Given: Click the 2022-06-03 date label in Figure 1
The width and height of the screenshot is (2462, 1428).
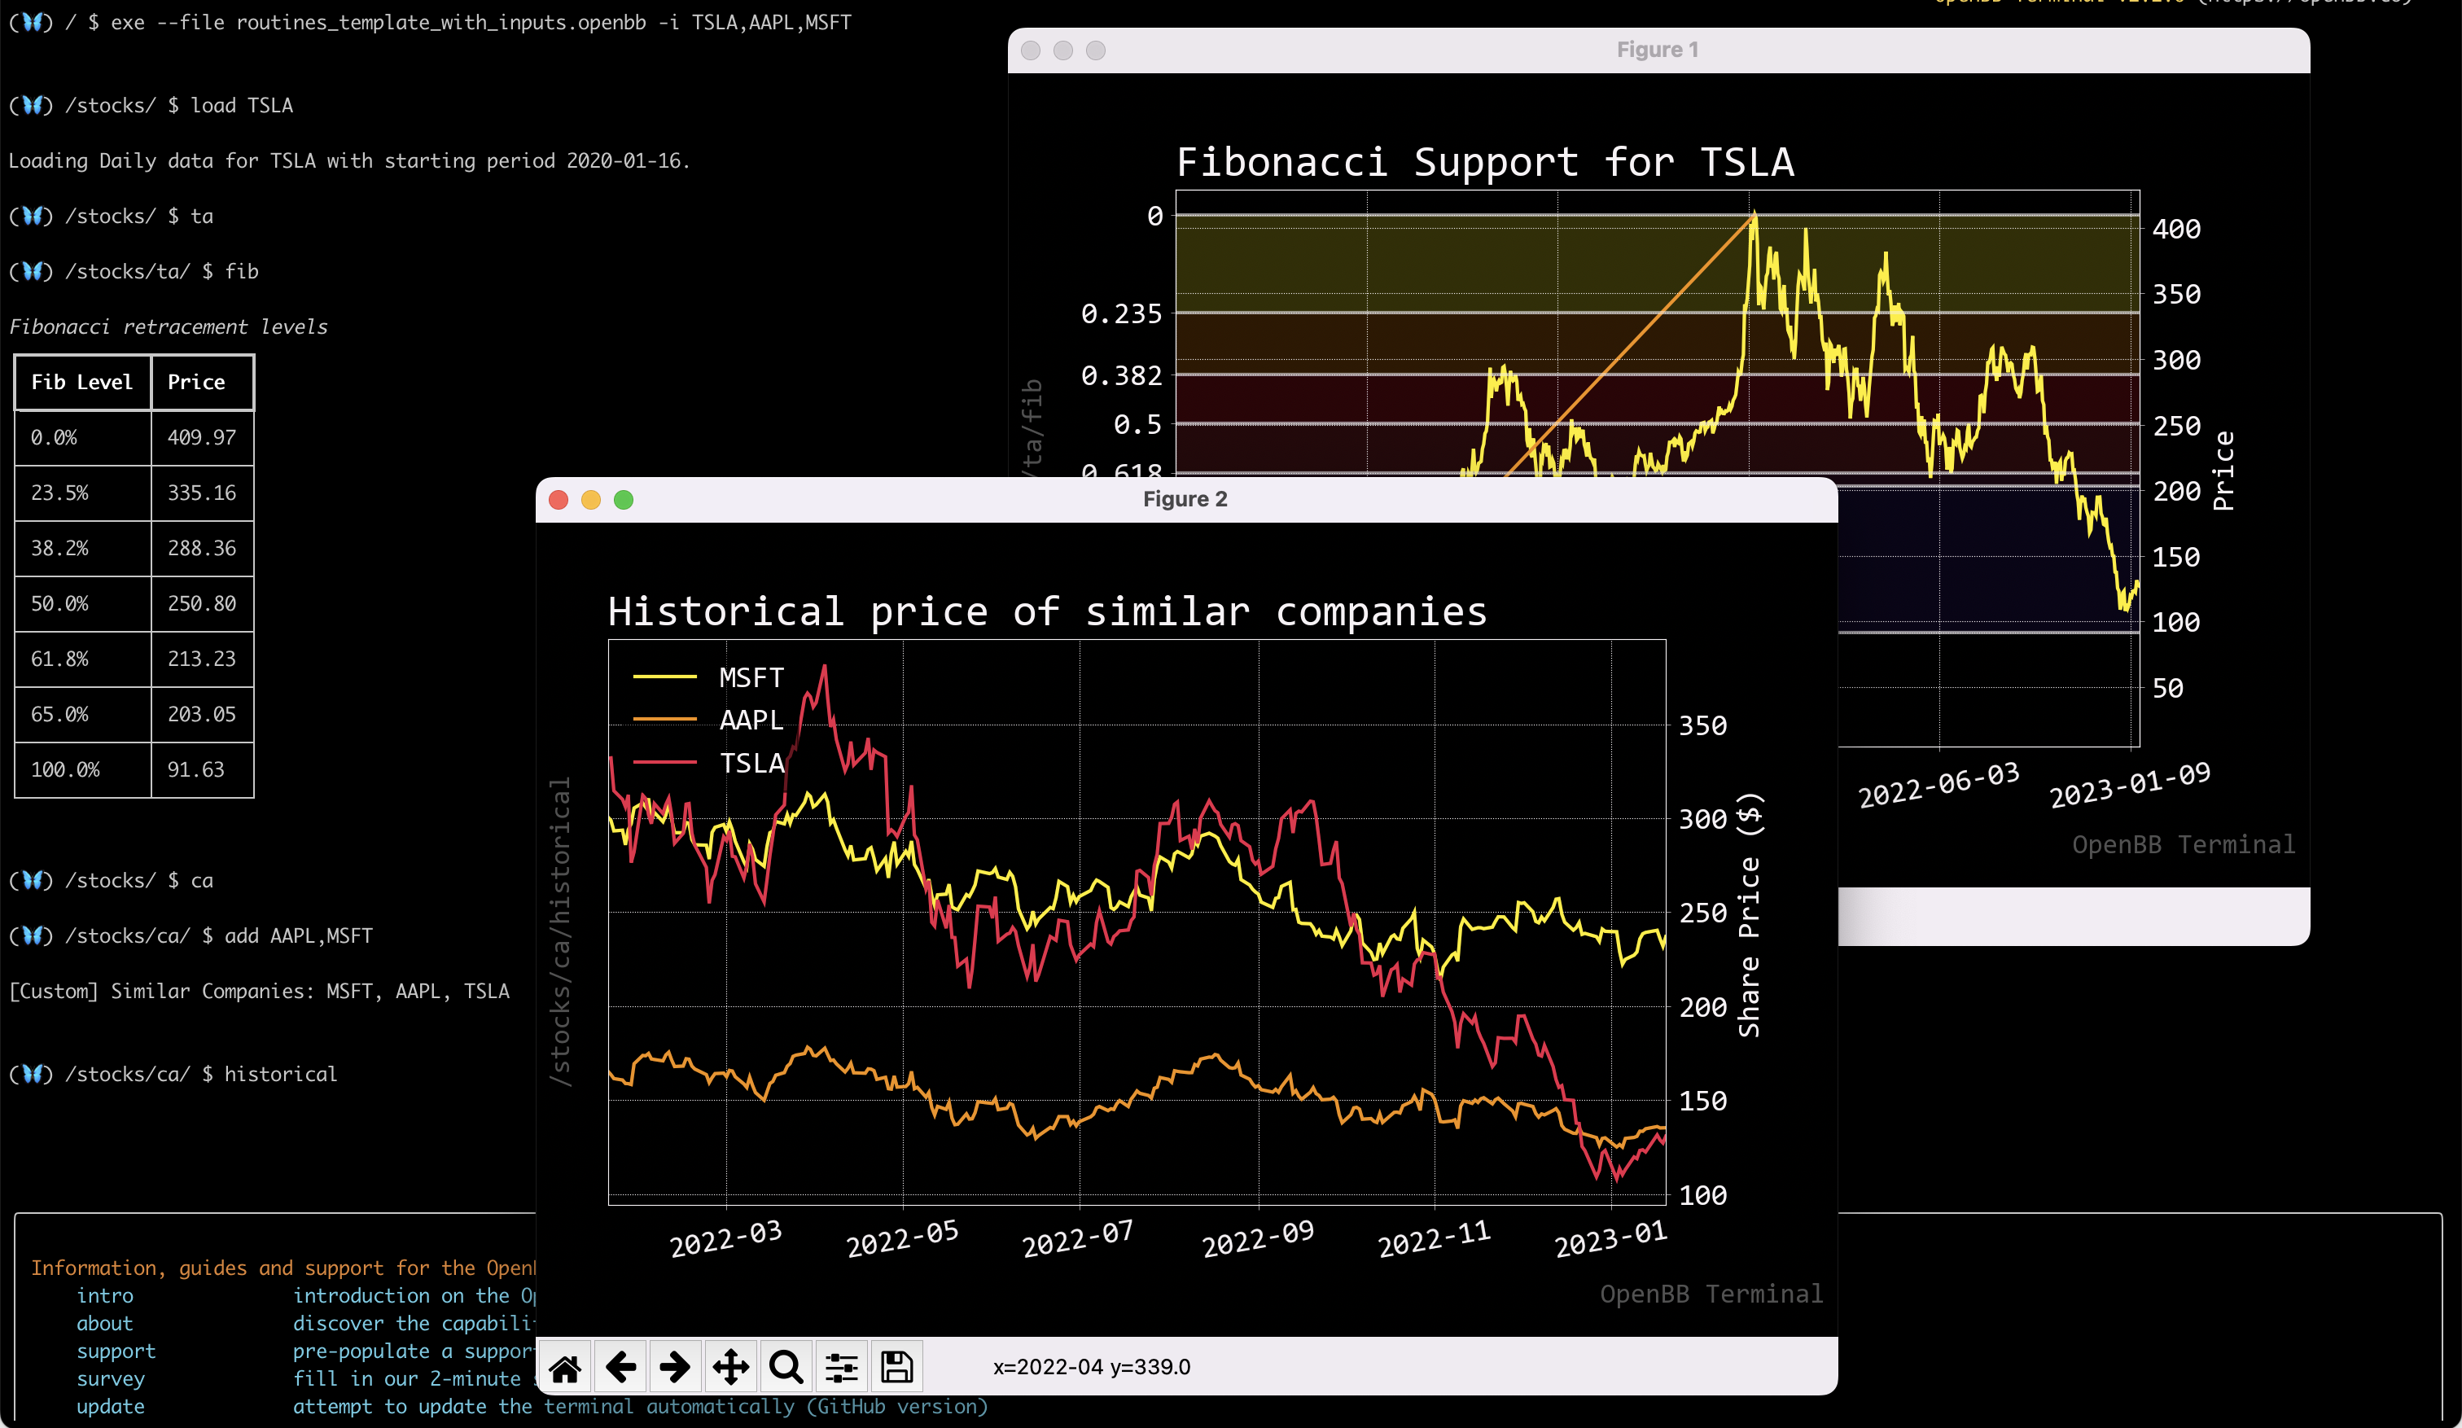Looking at the screenshot, I should (x=1938, y=786).
